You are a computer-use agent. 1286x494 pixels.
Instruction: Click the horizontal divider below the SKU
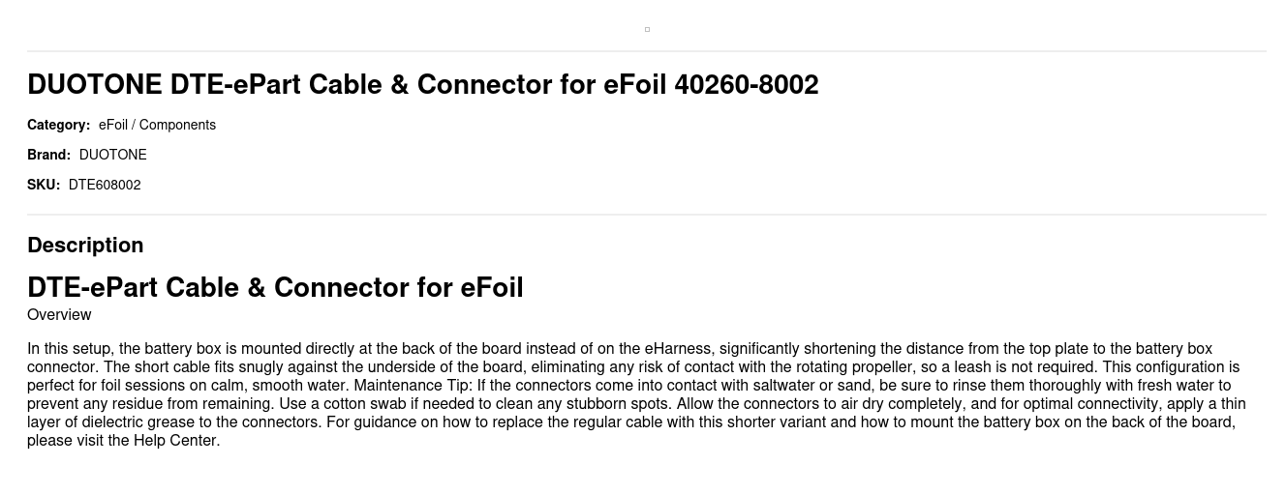tap(647, 215)
